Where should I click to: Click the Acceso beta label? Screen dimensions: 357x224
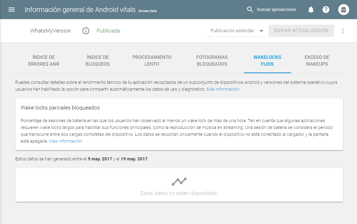pos(147,11)
